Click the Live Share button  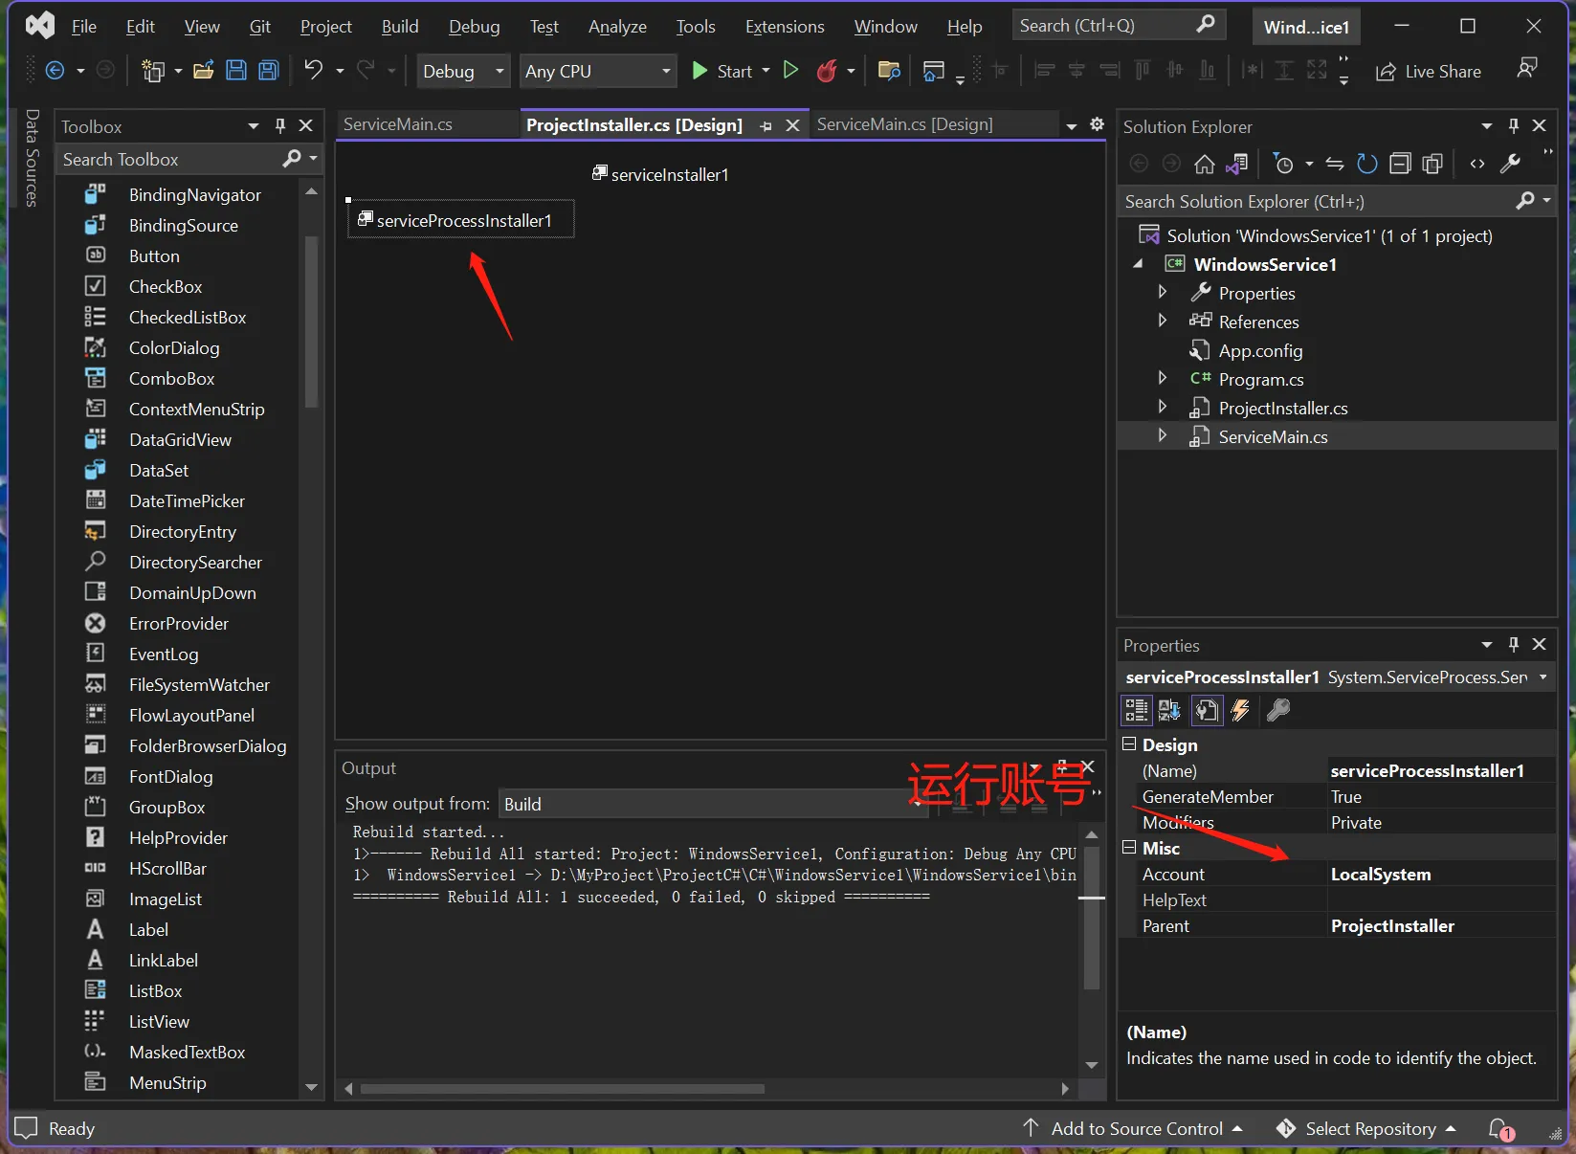(1429, 72)
